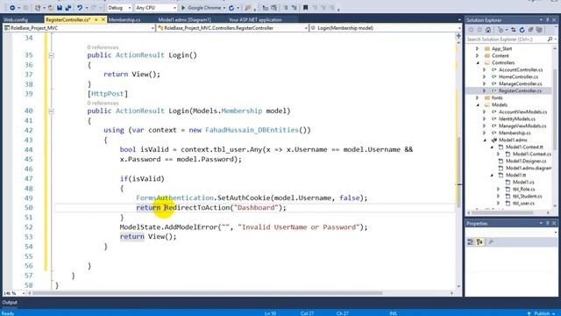The width and height of the screenshot is (561, 316).
Task: Click the Save All toolbar icon
Action: (68, 8)
